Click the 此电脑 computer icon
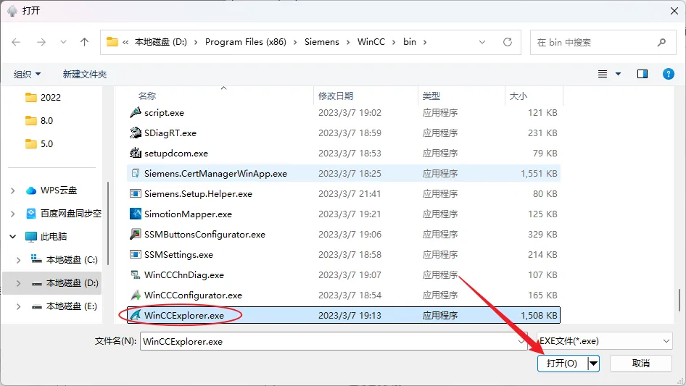This screenshot has width=686, height=386. [x=31, y=237]
